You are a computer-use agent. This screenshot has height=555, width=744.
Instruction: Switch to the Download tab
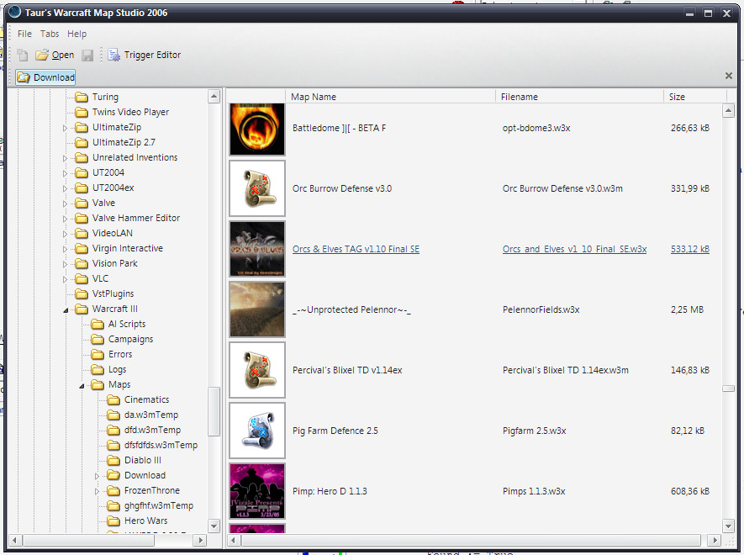coord(45,77)
